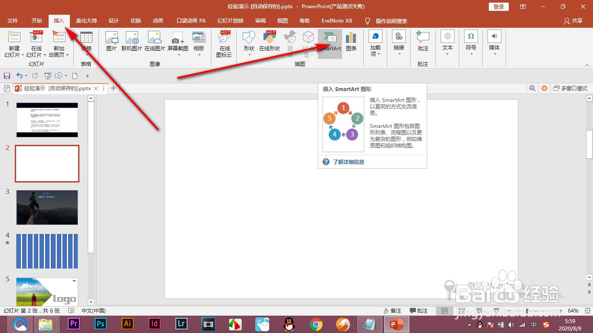Click the SmartArt button in the ribbon
593x333 pixels.
(x=330, y=43)
